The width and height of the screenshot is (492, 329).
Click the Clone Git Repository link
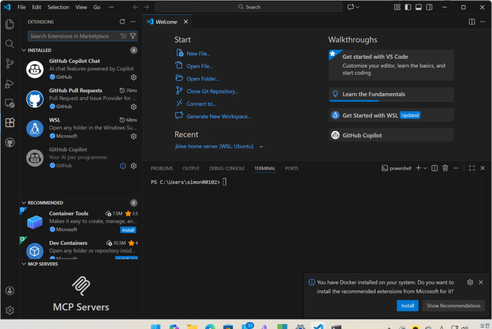click(x=212, y=91)
